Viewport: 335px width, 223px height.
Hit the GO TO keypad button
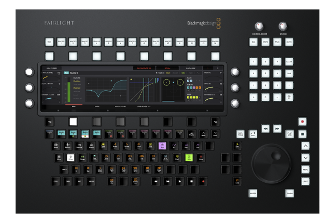pos(289,98)
